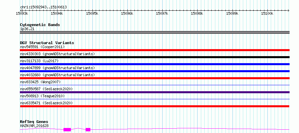This screenshot has width=299, height=133.
Task: Click the DGV Structural Variants track title
Action: point(47,43)
